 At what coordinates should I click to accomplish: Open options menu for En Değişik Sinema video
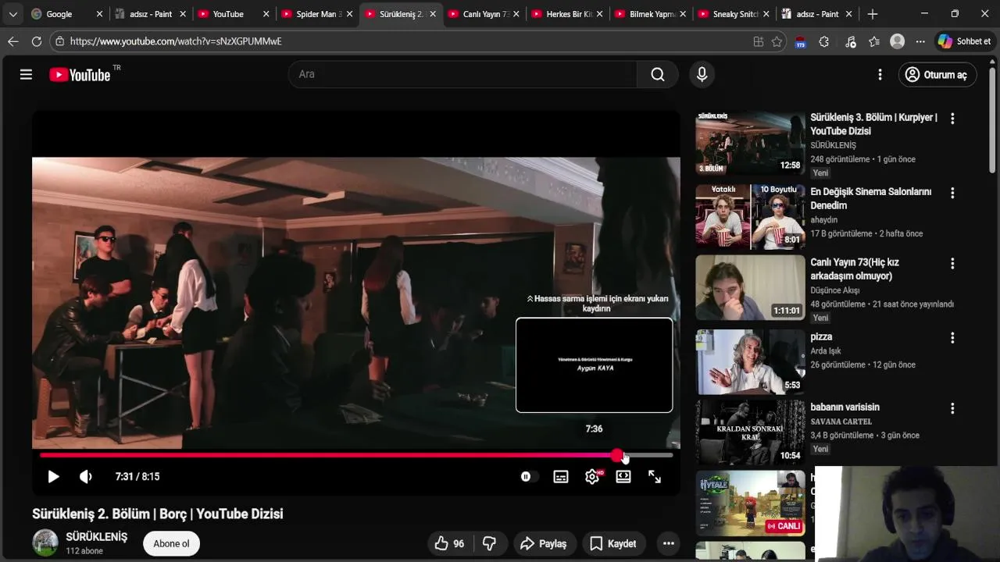[x=952, y=193]
